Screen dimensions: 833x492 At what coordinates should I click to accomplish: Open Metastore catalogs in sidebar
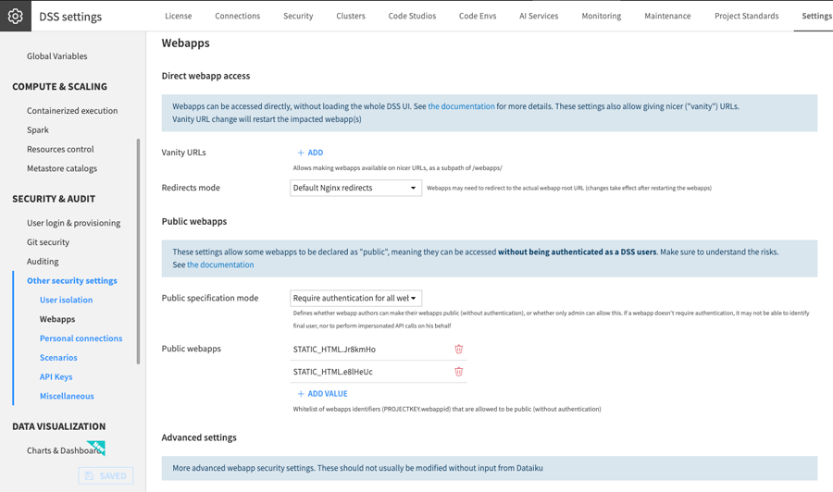coord(62,168)
